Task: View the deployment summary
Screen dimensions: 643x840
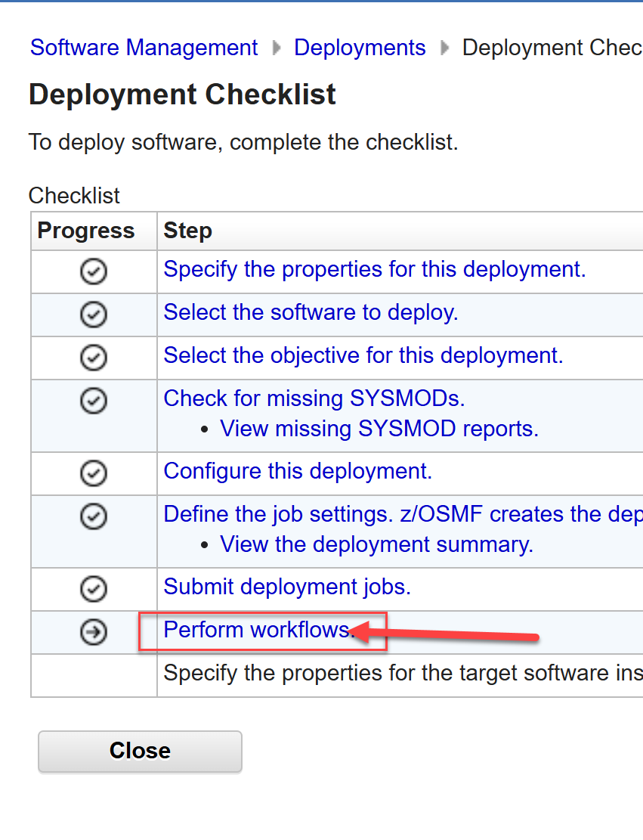Action: pyautogui.click(x=376, y=544)
